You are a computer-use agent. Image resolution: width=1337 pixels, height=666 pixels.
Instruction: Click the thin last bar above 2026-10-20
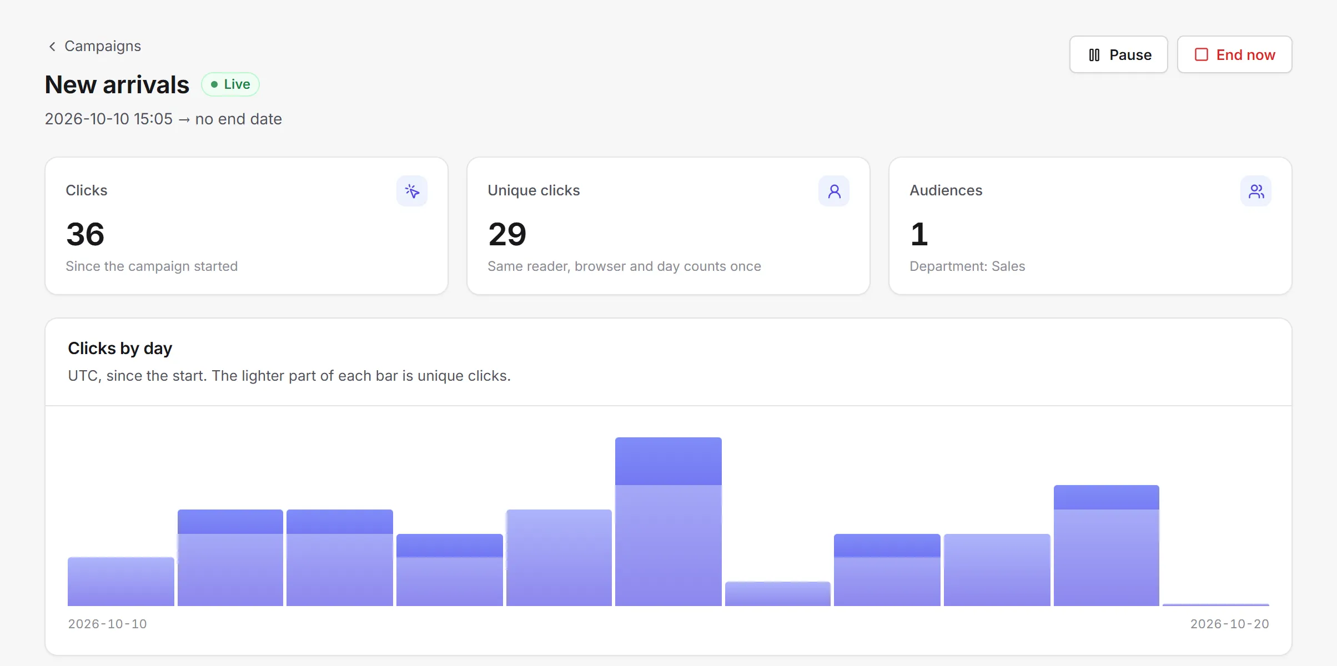tap(1216, 604)
